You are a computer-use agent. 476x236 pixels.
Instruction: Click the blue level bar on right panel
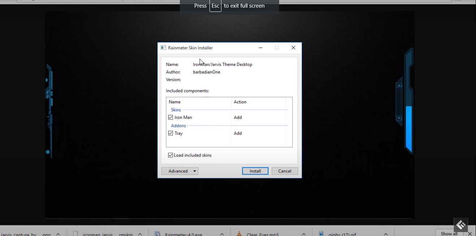(x=409, y=129)
